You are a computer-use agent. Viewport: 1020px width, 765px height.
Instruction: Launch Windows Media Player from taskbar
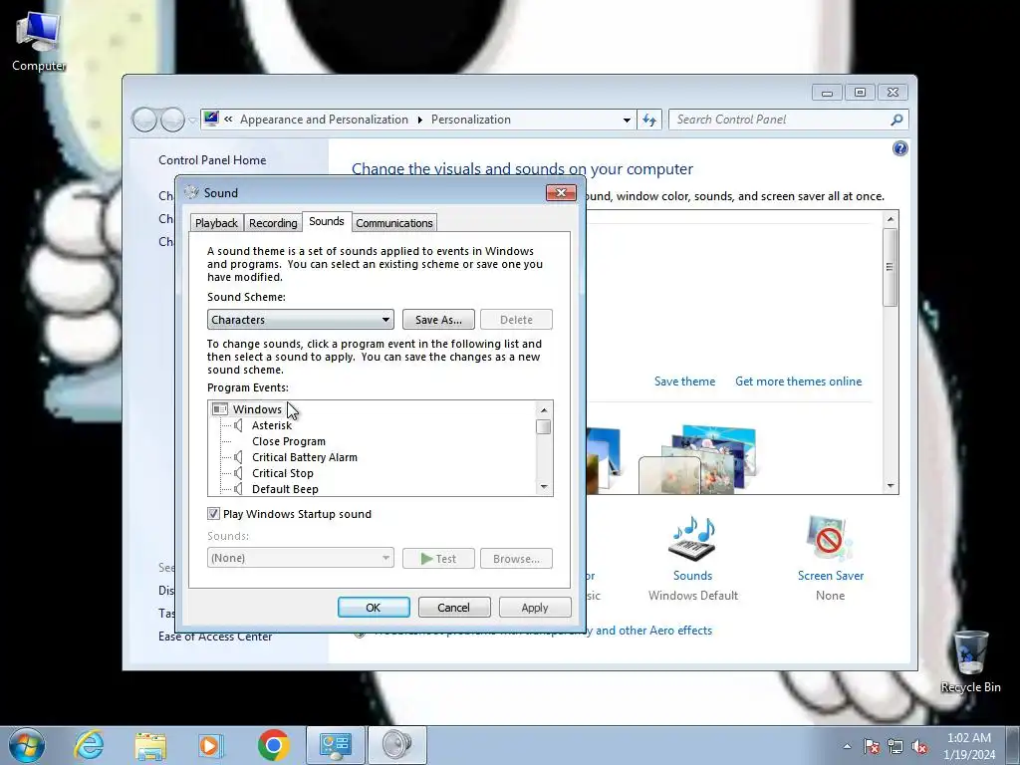[x=211, y=745]
